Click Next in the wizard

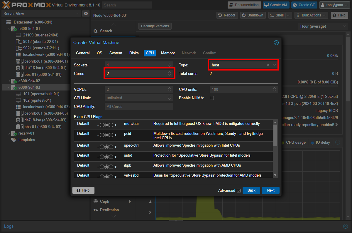tap(271, 190)
